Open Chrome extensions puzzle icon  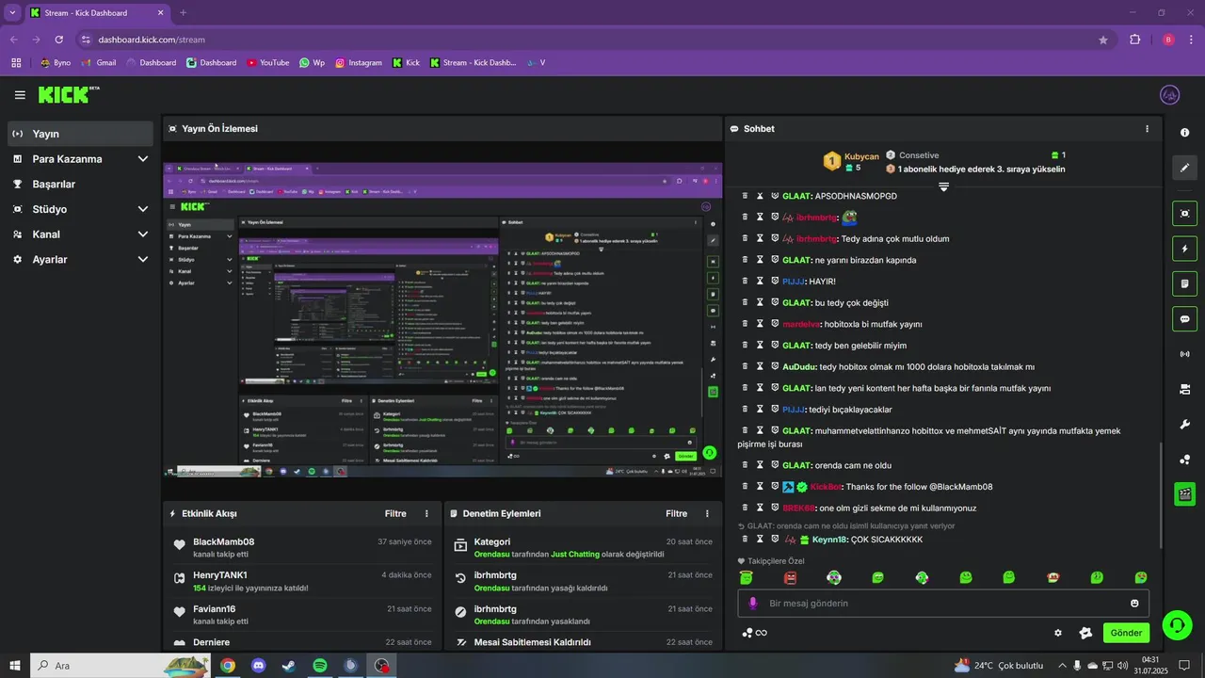tap(1134, 40)
